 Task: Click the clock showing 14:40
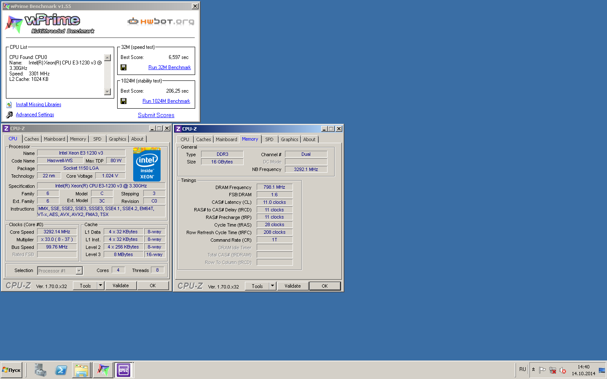click(583, 367)
